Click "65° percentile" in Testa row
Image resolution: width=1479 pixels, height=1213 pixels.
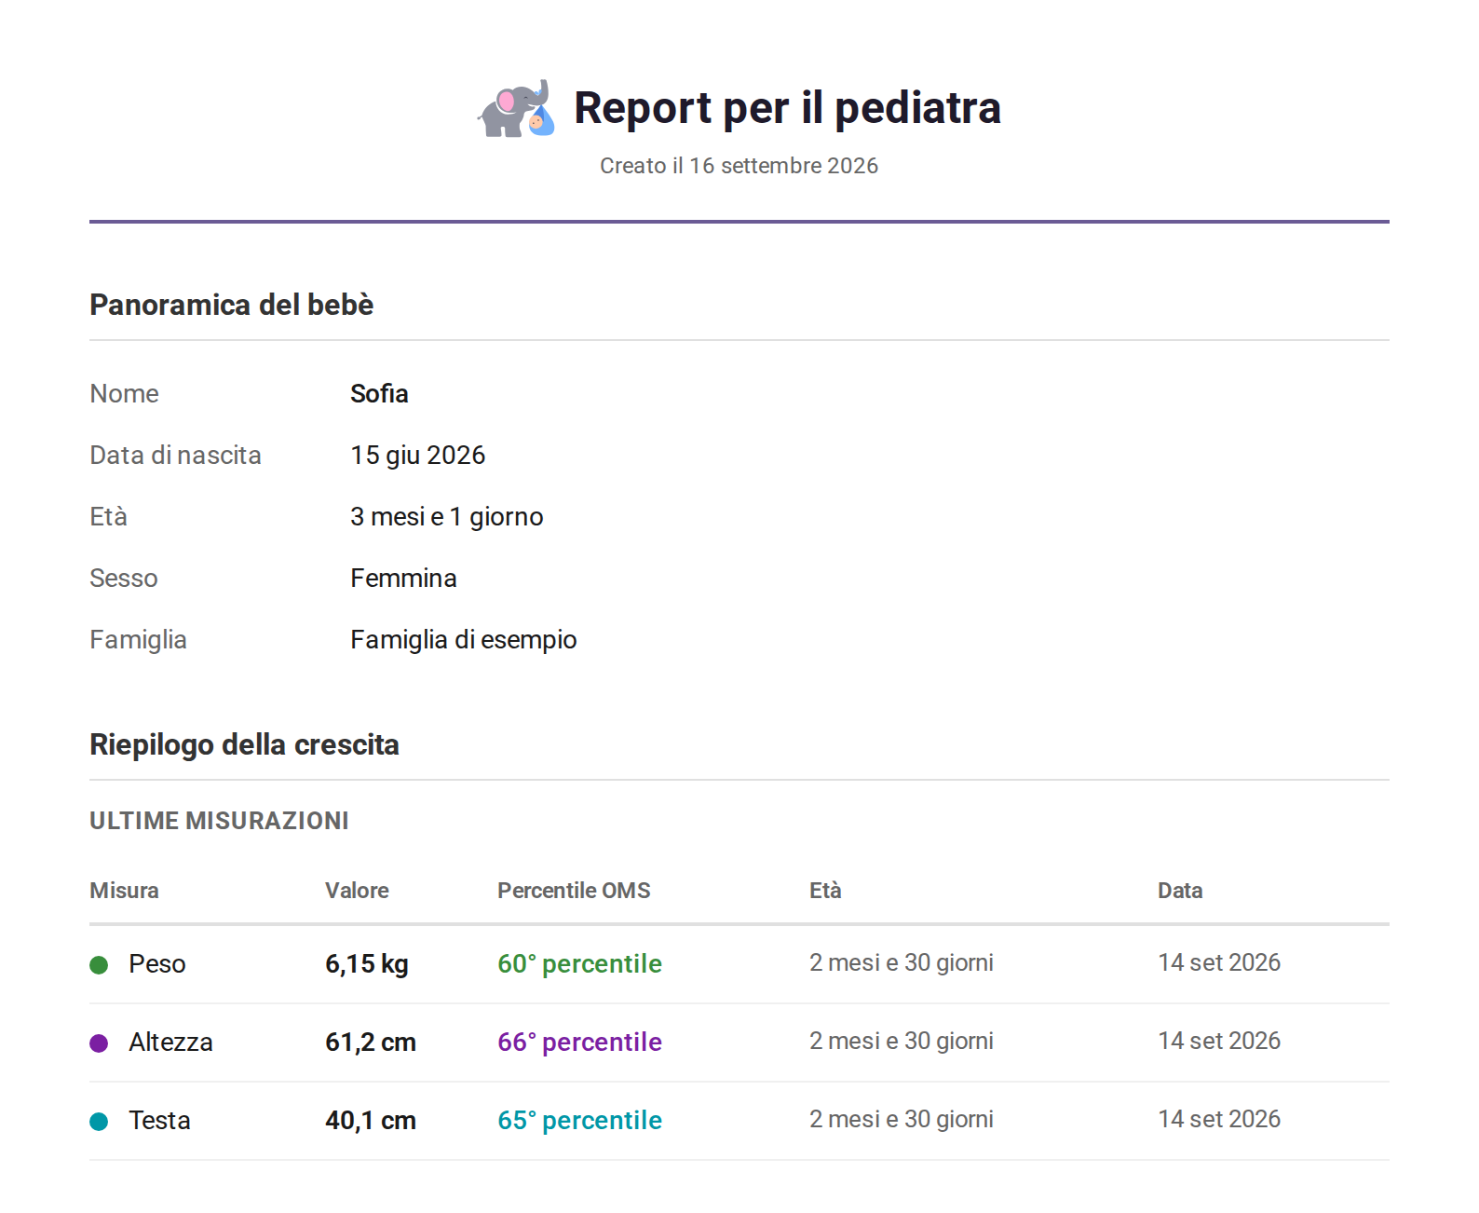579,1121
